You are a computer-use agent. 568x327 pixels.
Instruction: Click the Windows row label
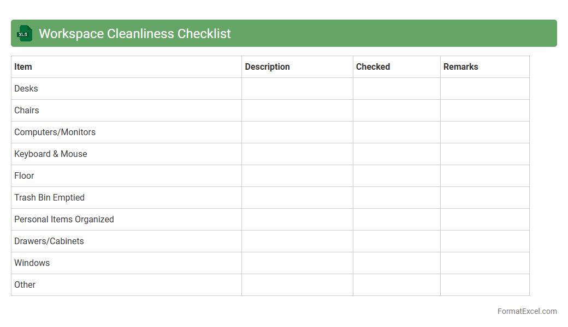click(x=32, y=263)
